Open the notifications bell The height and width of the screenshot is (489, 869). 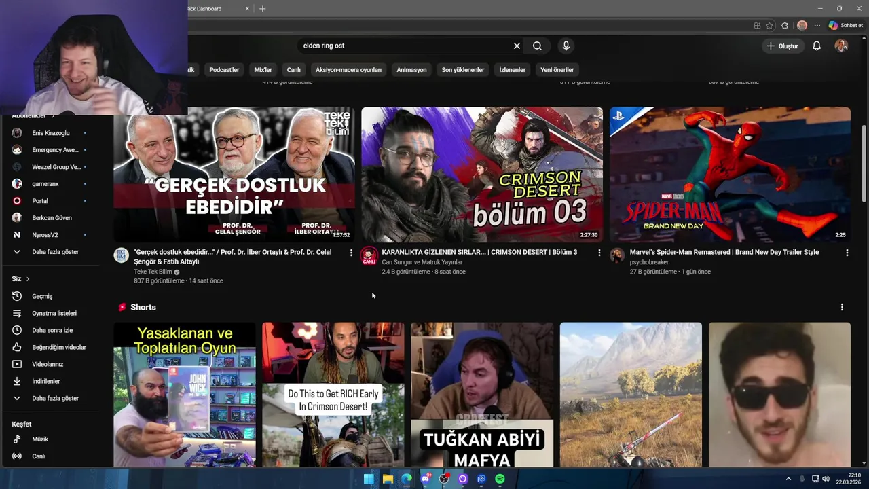coord(817,46)
